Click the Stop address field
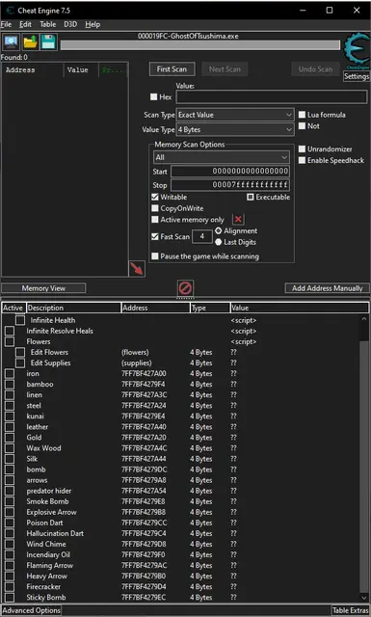This screenshot has height=617, width=371. point(230,184)
